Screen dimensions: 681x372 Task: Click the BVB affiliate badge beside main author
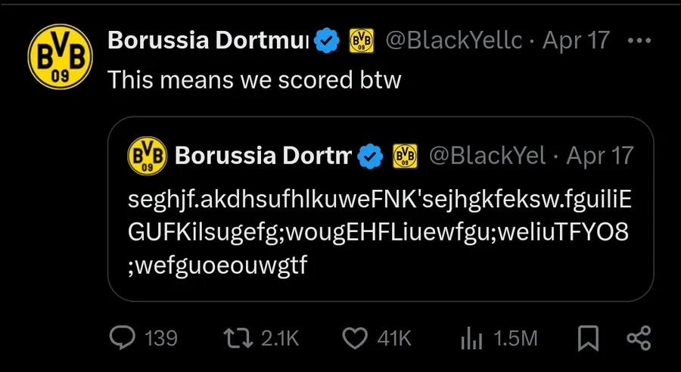tap(361, 41)
